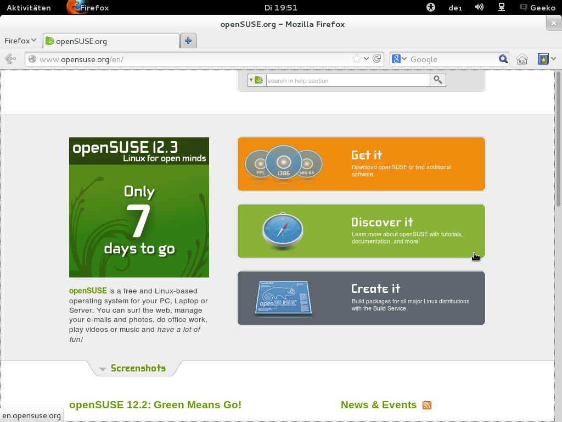Click the News & Events heading
Viewport: 562px width, 422px height.
[x=379, y=405]
